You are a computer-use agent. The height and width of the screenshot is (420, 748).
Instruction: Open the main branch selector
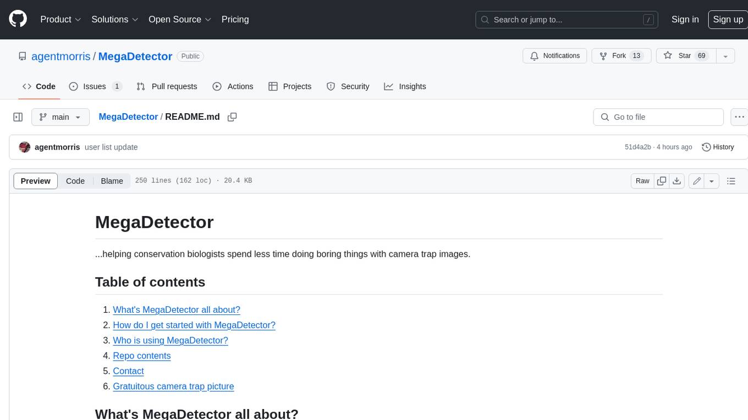point(60,117)
